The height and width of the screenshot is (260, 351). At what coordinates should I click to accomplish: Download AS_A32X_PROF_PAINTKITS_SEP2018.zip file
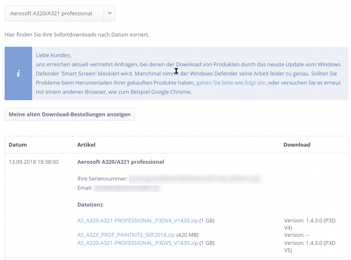[126, 235]
